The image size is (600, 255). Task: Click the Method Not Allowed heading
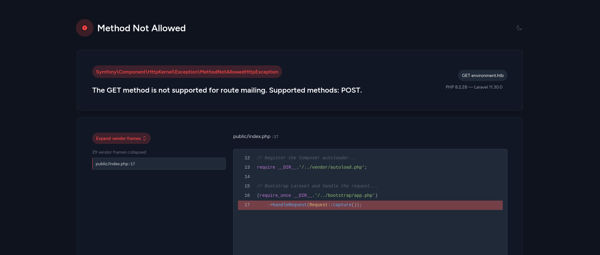click(x=141, y=28)
